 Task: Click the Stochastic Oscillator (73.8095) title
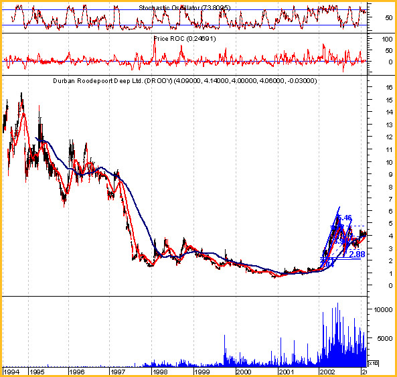[x=185, y=8]
